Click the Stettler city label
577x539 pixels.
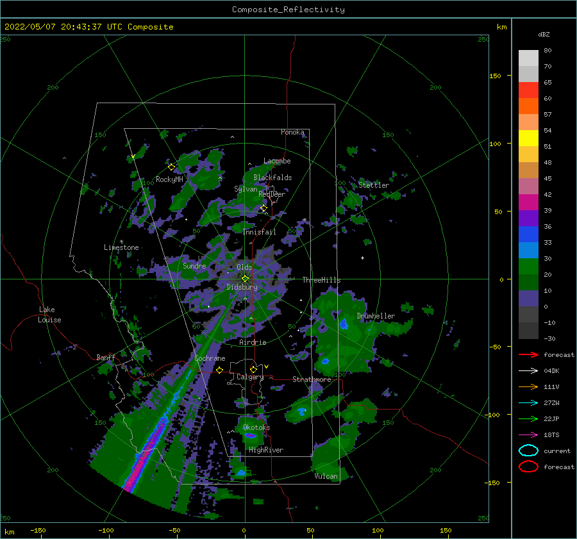pos(374,185)
